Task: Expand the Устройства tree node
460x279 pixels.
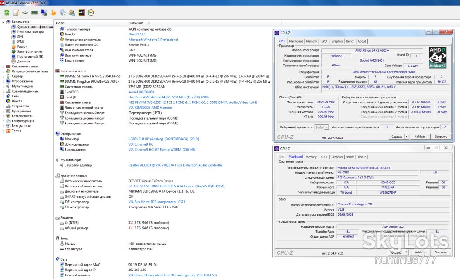Action: click(3, 106)
